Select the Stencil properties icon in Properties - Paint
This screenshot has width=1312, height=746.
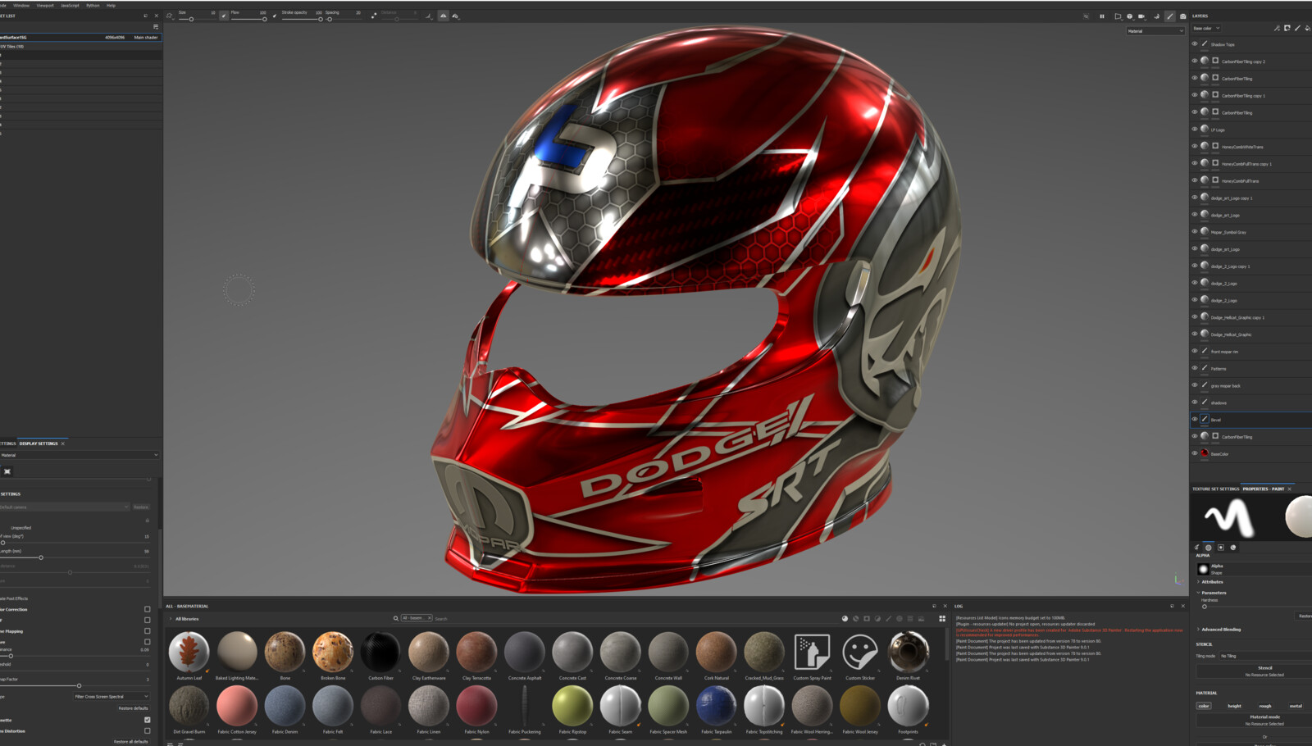1221,548
